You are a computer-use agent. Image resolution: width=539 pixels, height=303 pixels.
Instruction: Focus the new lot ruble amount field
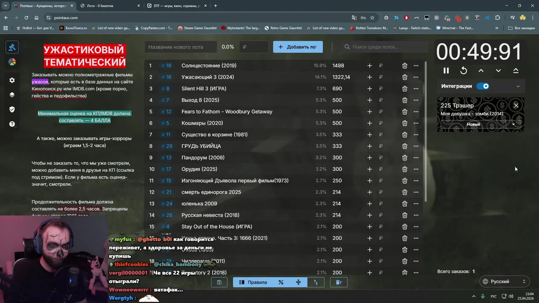tap(254, 47)
